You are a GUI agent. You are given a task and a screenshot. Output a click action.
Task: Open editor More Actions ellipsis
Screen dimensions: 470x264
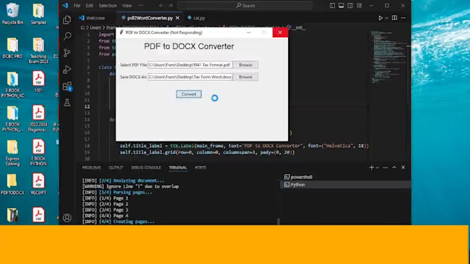(x=404, y=18)
